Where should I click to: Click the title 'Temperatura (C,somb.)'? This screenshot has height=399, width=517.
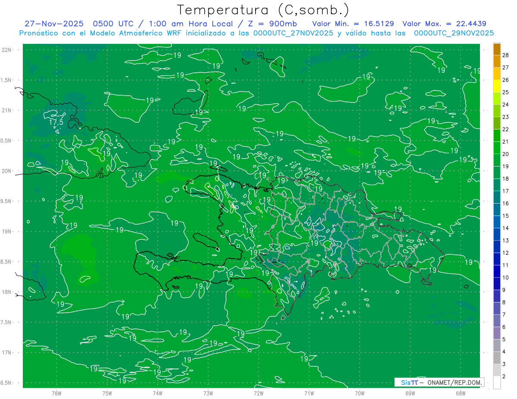click(263, 10)
